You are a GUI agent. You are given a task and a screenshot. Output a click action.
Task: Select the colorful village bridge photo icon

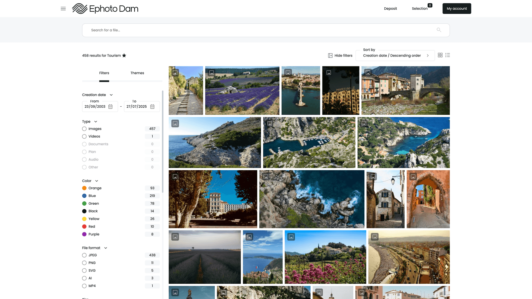tap(368, 72)
